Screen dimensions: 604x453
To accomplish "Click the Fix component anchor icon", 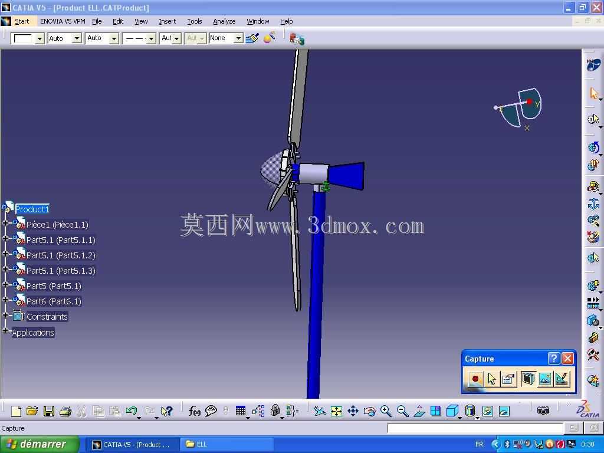I will coord(593,203).
